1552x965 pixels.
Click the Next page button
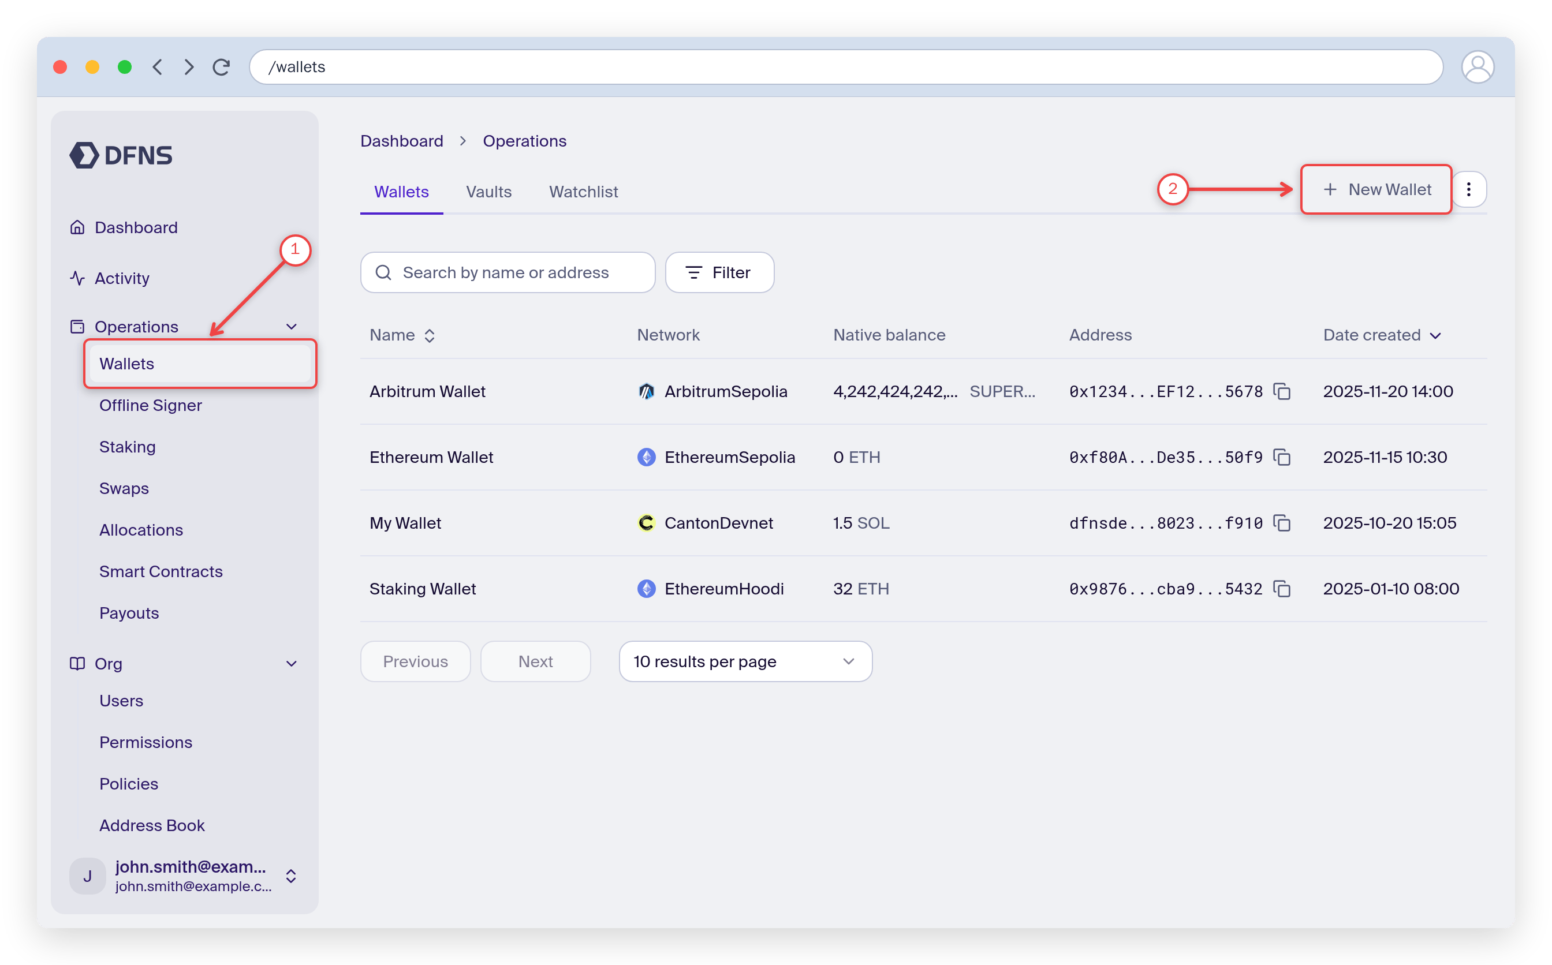(x=536, y=661)
